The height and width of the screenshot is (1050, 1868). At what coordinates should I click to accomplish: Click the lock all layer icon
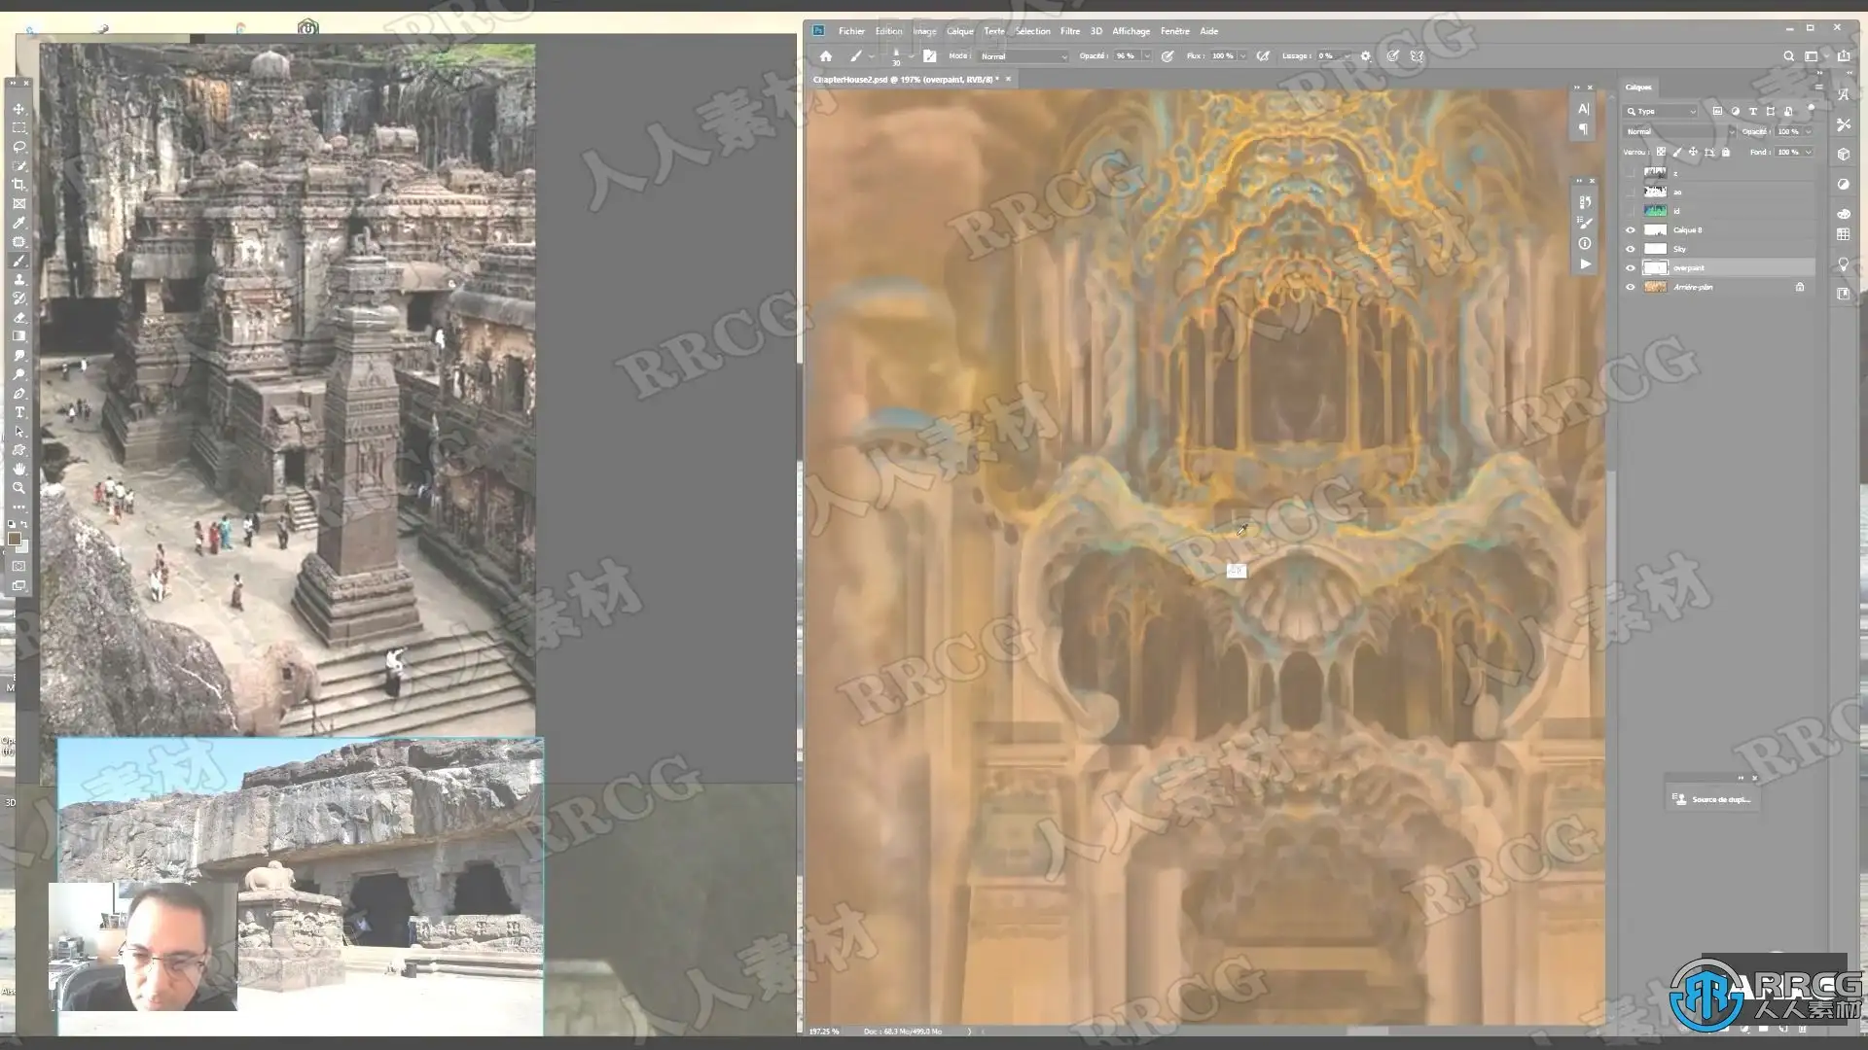(x=1726, y=152)
